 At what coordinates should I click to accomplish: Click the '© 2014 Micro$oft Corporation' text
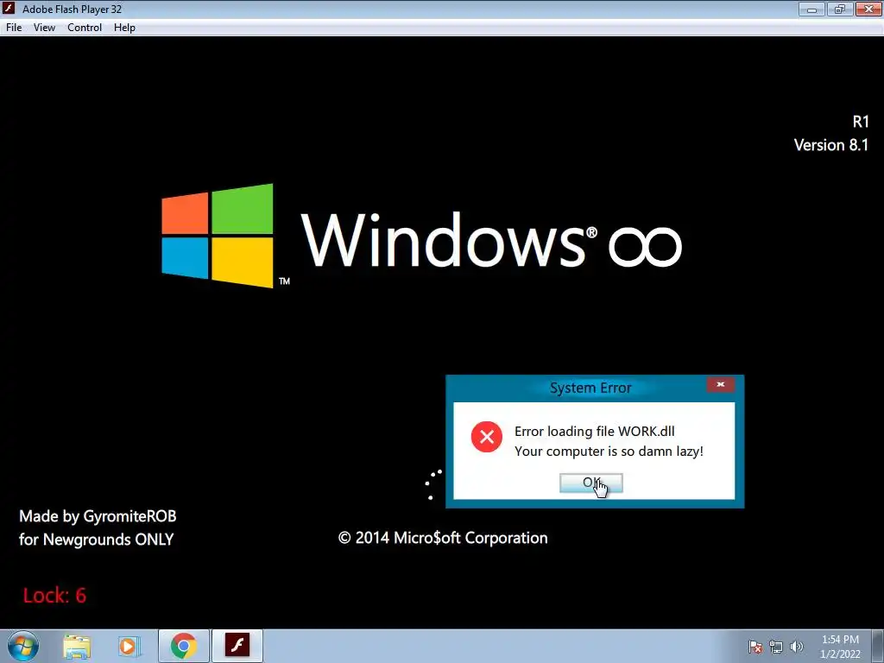click(443, 538)
